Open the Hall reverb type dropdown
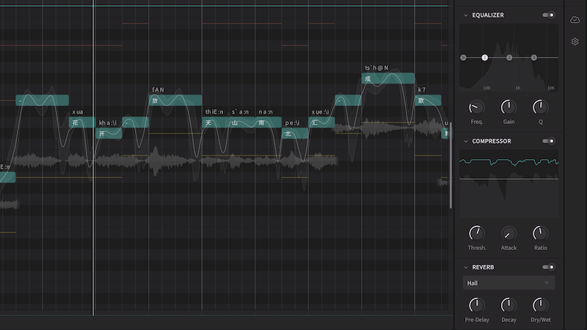 click(x=508, y=283)
